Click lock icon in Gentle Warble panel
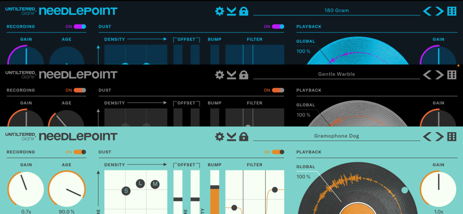The width and height of the screenshot is (463, 214). pyautogui.click(x=244, y=75)
